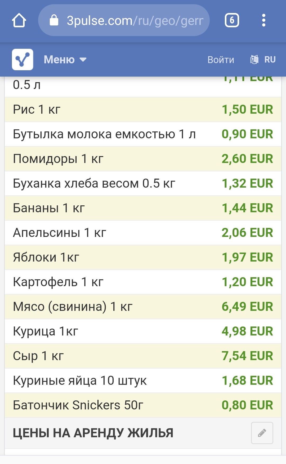Open the Меню navigation menu

coord(65,59)
